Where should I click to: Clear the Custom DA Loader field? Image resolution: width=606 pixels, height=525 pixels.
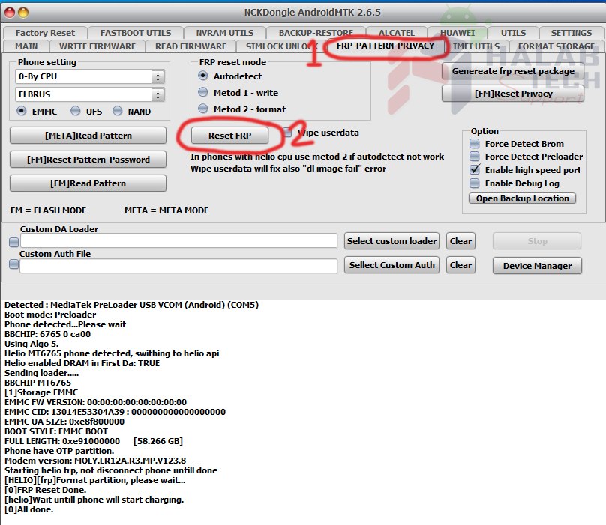click(x=460, y=241)
